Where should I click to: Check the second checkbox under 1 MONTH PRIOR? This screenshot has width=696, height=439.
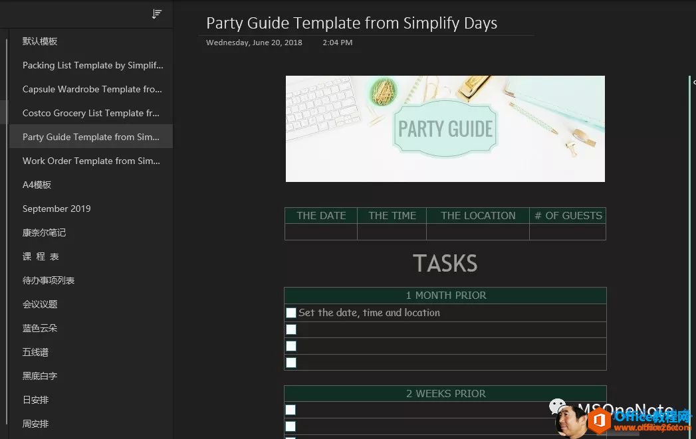click(x=291, y=329)
